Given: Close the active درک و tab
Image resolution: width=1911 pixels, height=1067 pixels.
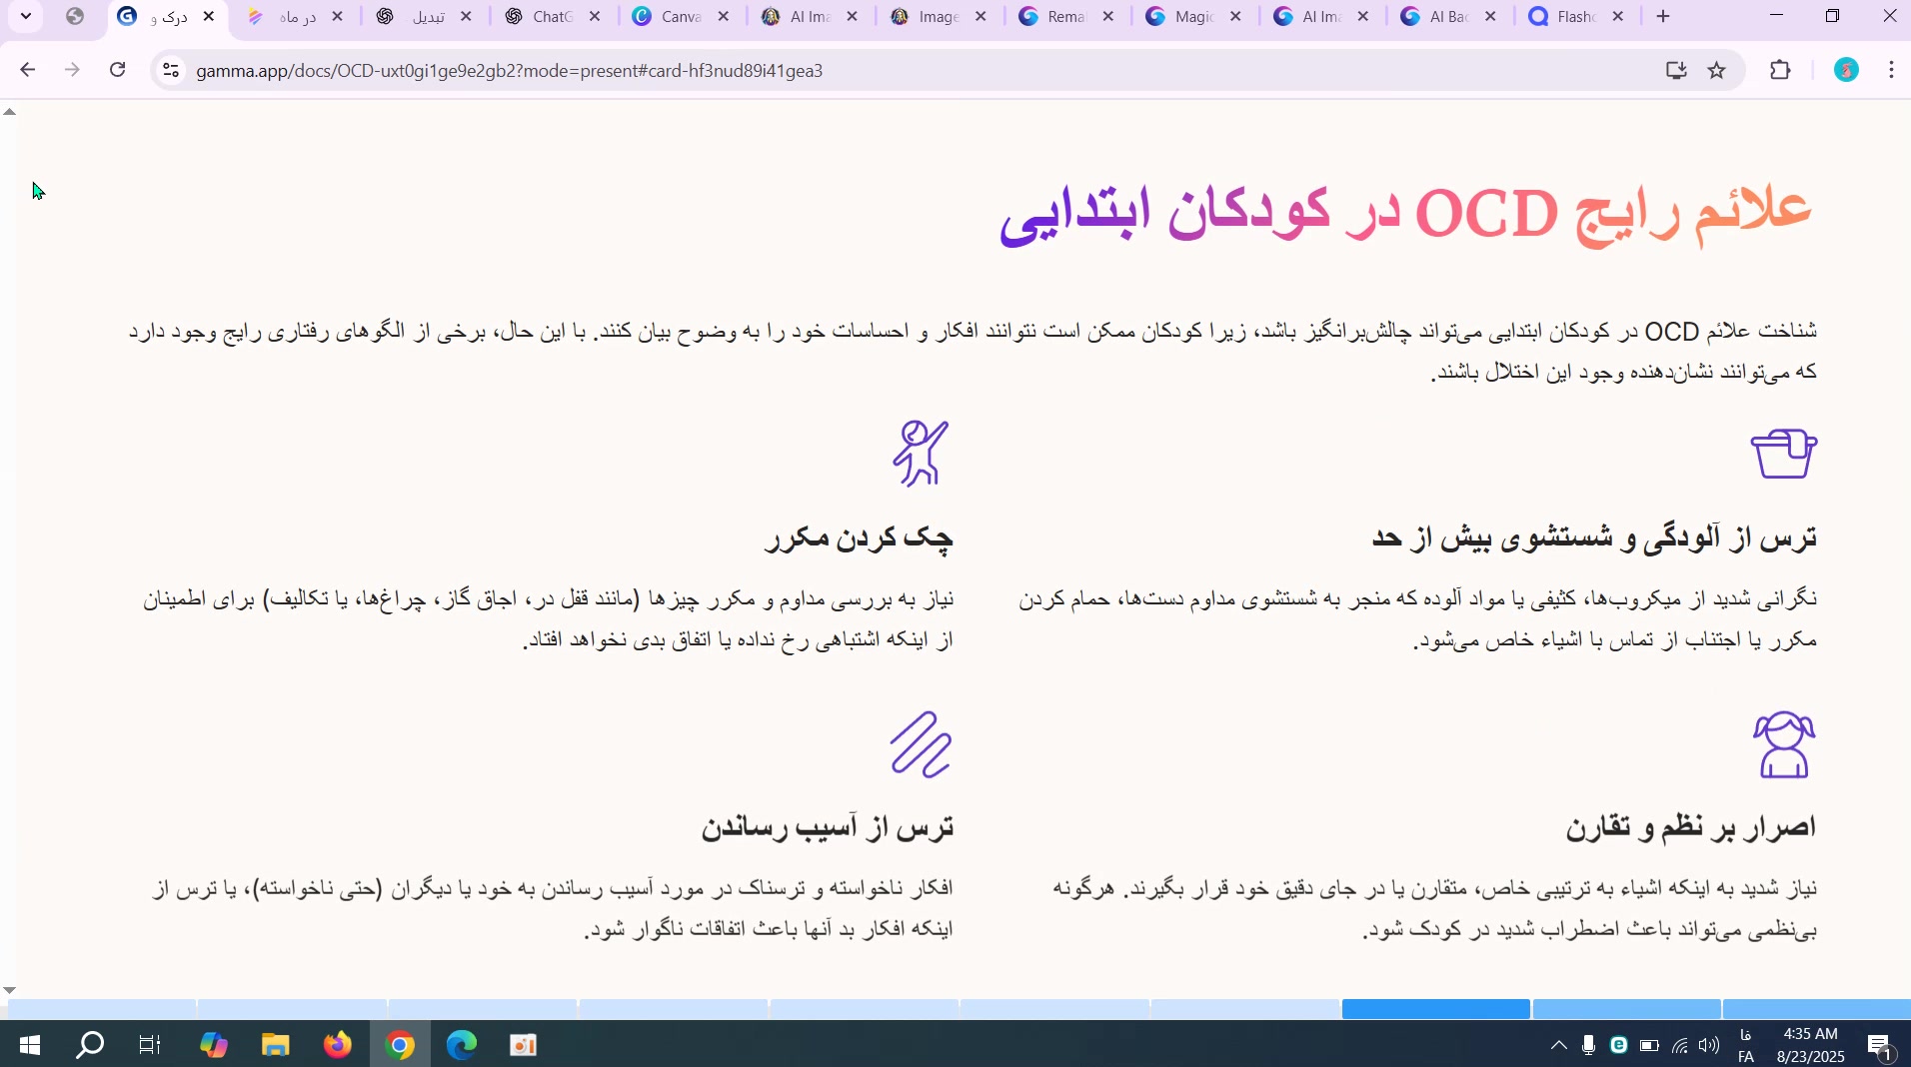Looking at the screenshot, I should pyautogui.click(x=209, y=17).
